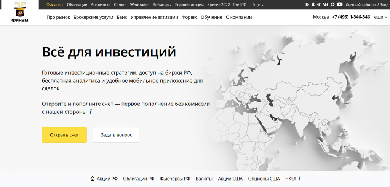Click the info icon after first deposit text
The height and width of the screenshot is (187, 390).
(x=91, y=112)
